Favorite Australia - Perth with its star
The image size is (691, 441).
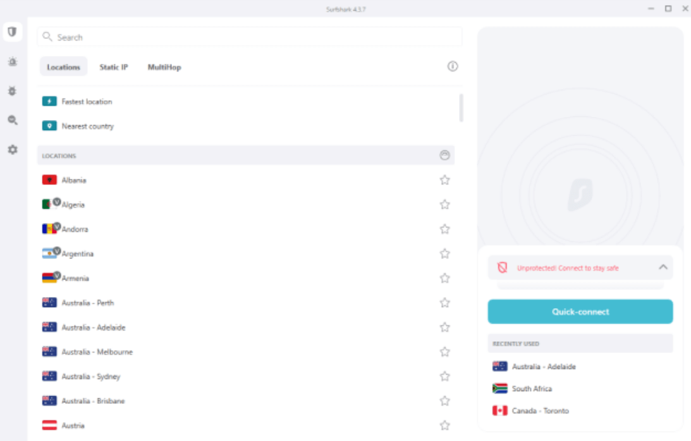[444, 303]
